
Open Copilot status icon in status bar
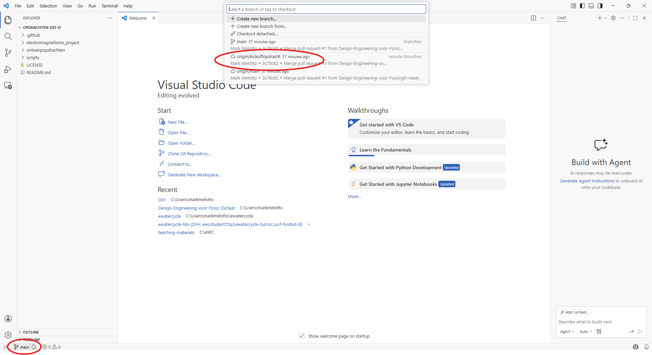pyautogui.click(x=636, y=347)
